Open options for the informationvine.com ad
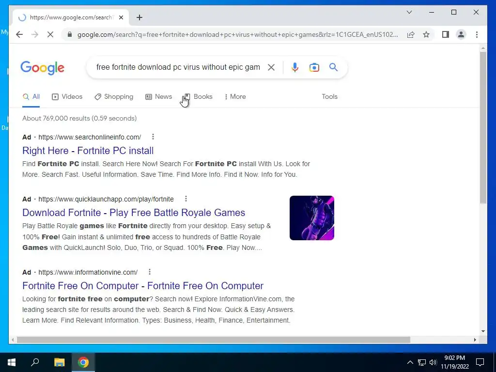Viewport: 496px width, 372px height. click(149, 272)
